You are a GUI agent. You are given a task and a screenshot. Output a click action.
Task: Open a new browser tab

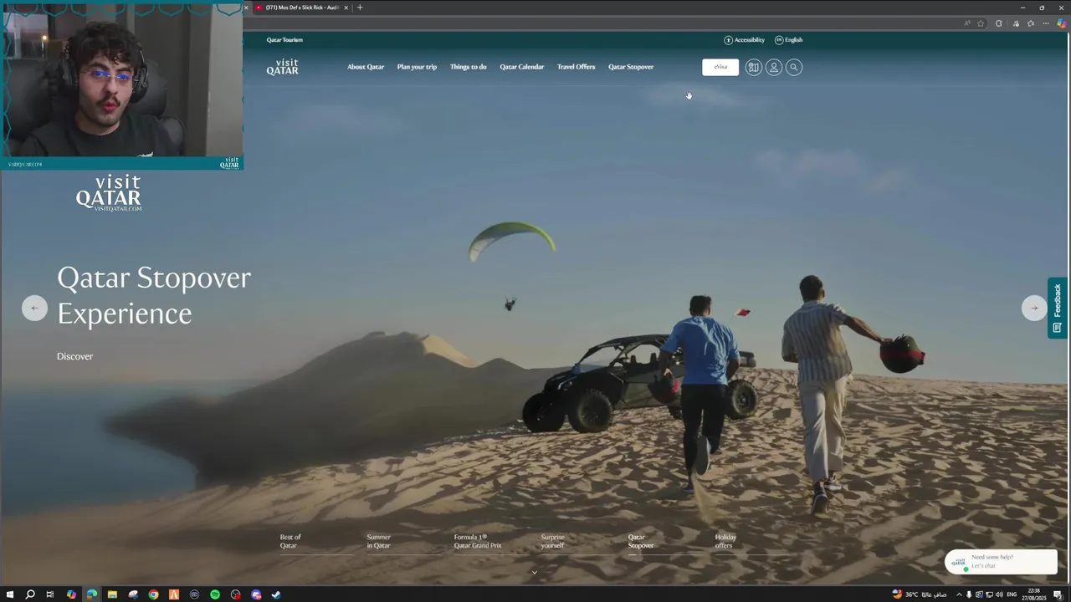pyautogui.click(x=360, y=8)
